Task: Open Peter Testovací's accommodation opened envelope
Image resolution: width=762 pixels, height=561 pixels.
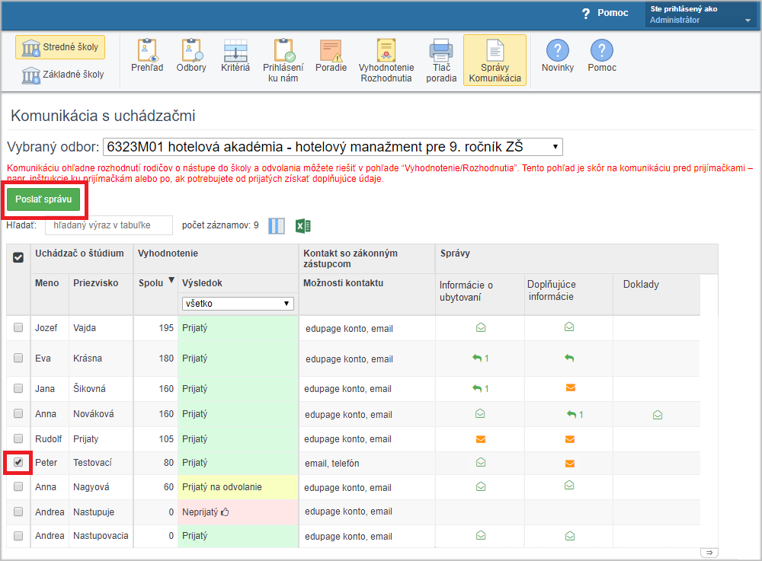Action: point(481,463)
